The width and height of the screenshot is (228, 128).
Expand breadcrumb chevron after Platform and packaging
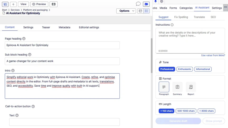tap(49, 10)
